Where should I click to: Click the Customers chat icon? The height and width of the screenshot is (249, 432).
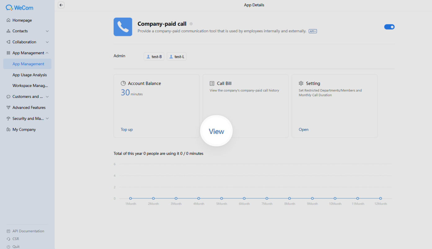[8, 97]
